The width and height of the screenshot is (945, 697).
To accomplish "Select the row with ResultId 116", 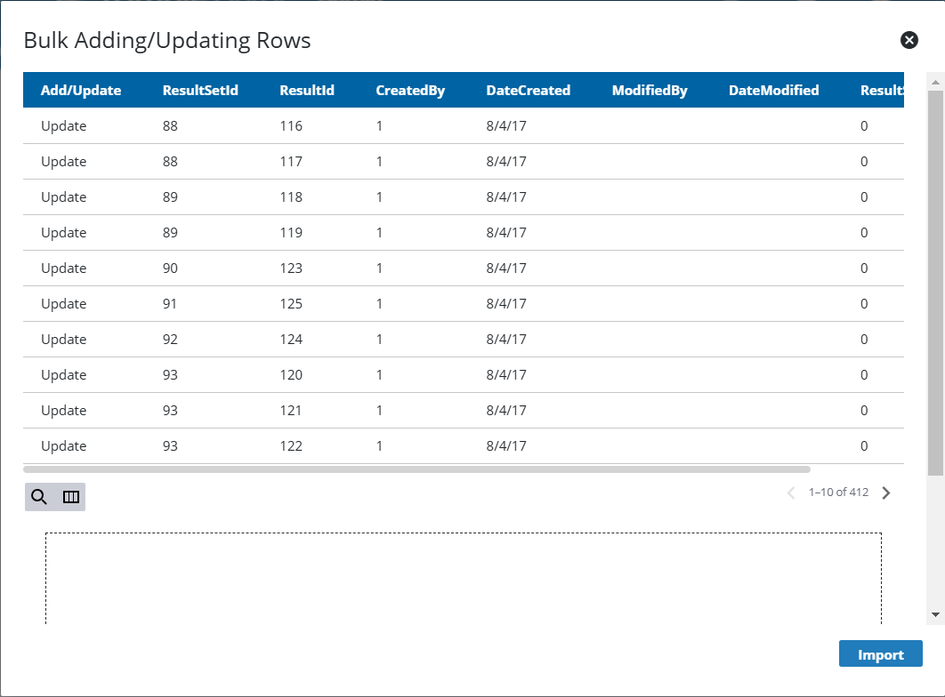I will point(291,126).
